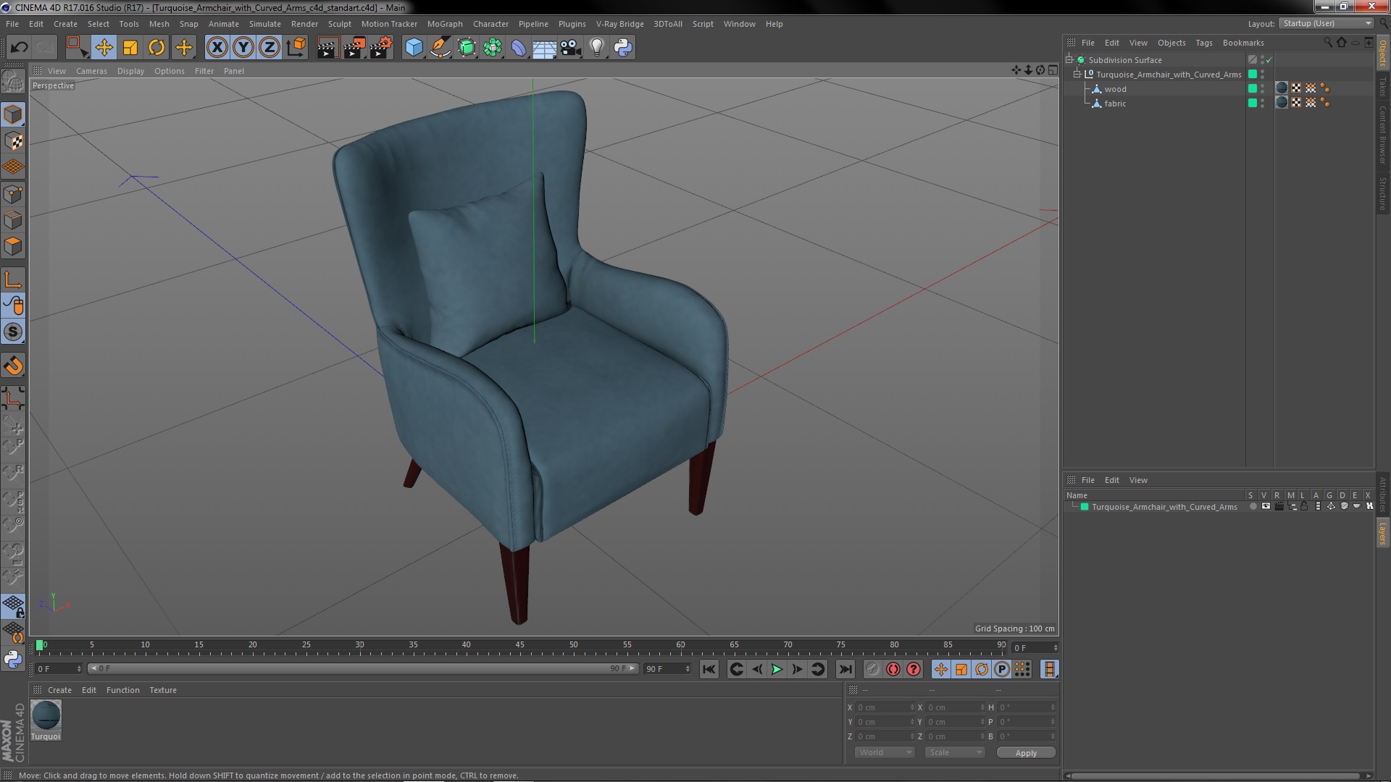Collapse Turquoise_Armchair_with_Curved_Arms null
Viewport: 1391px width, 782px height.
pos(1077,75)
